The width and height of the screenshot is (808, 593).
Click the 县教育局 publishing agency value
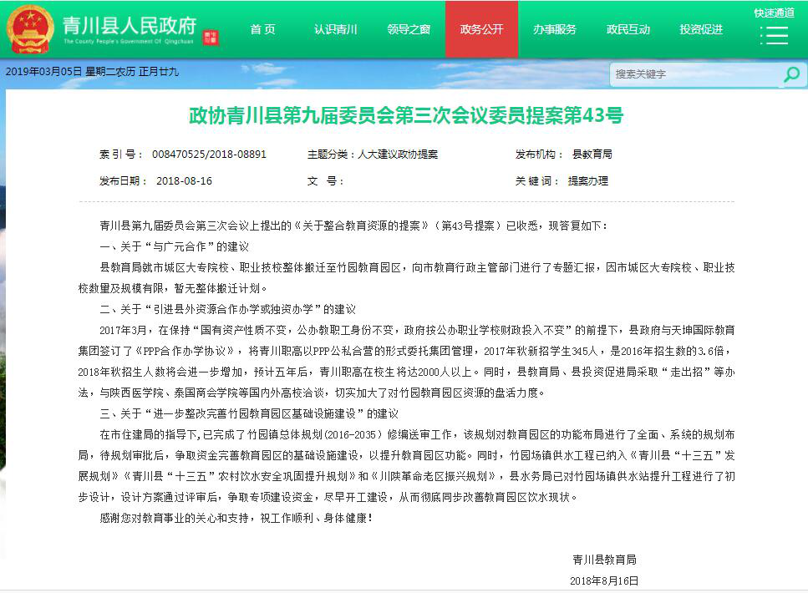coord(592,155)
